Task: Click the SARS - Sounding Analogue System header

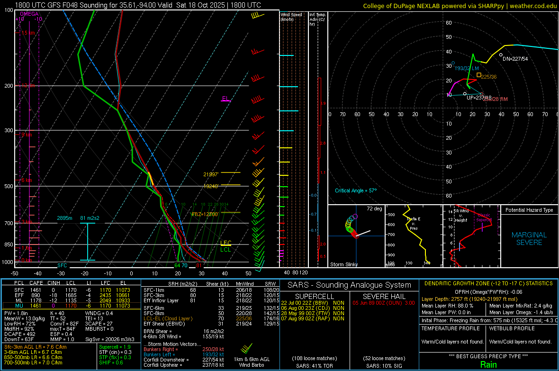Action: [349, 285]
